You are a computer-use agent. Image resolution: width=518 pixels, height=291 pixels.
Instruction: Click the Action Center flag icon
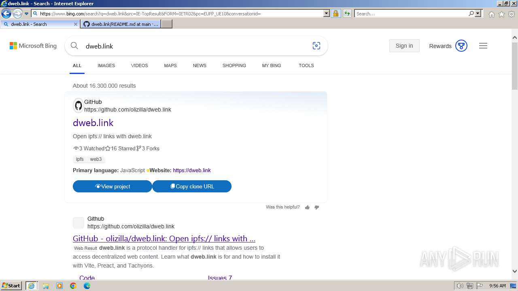point(480,286)
